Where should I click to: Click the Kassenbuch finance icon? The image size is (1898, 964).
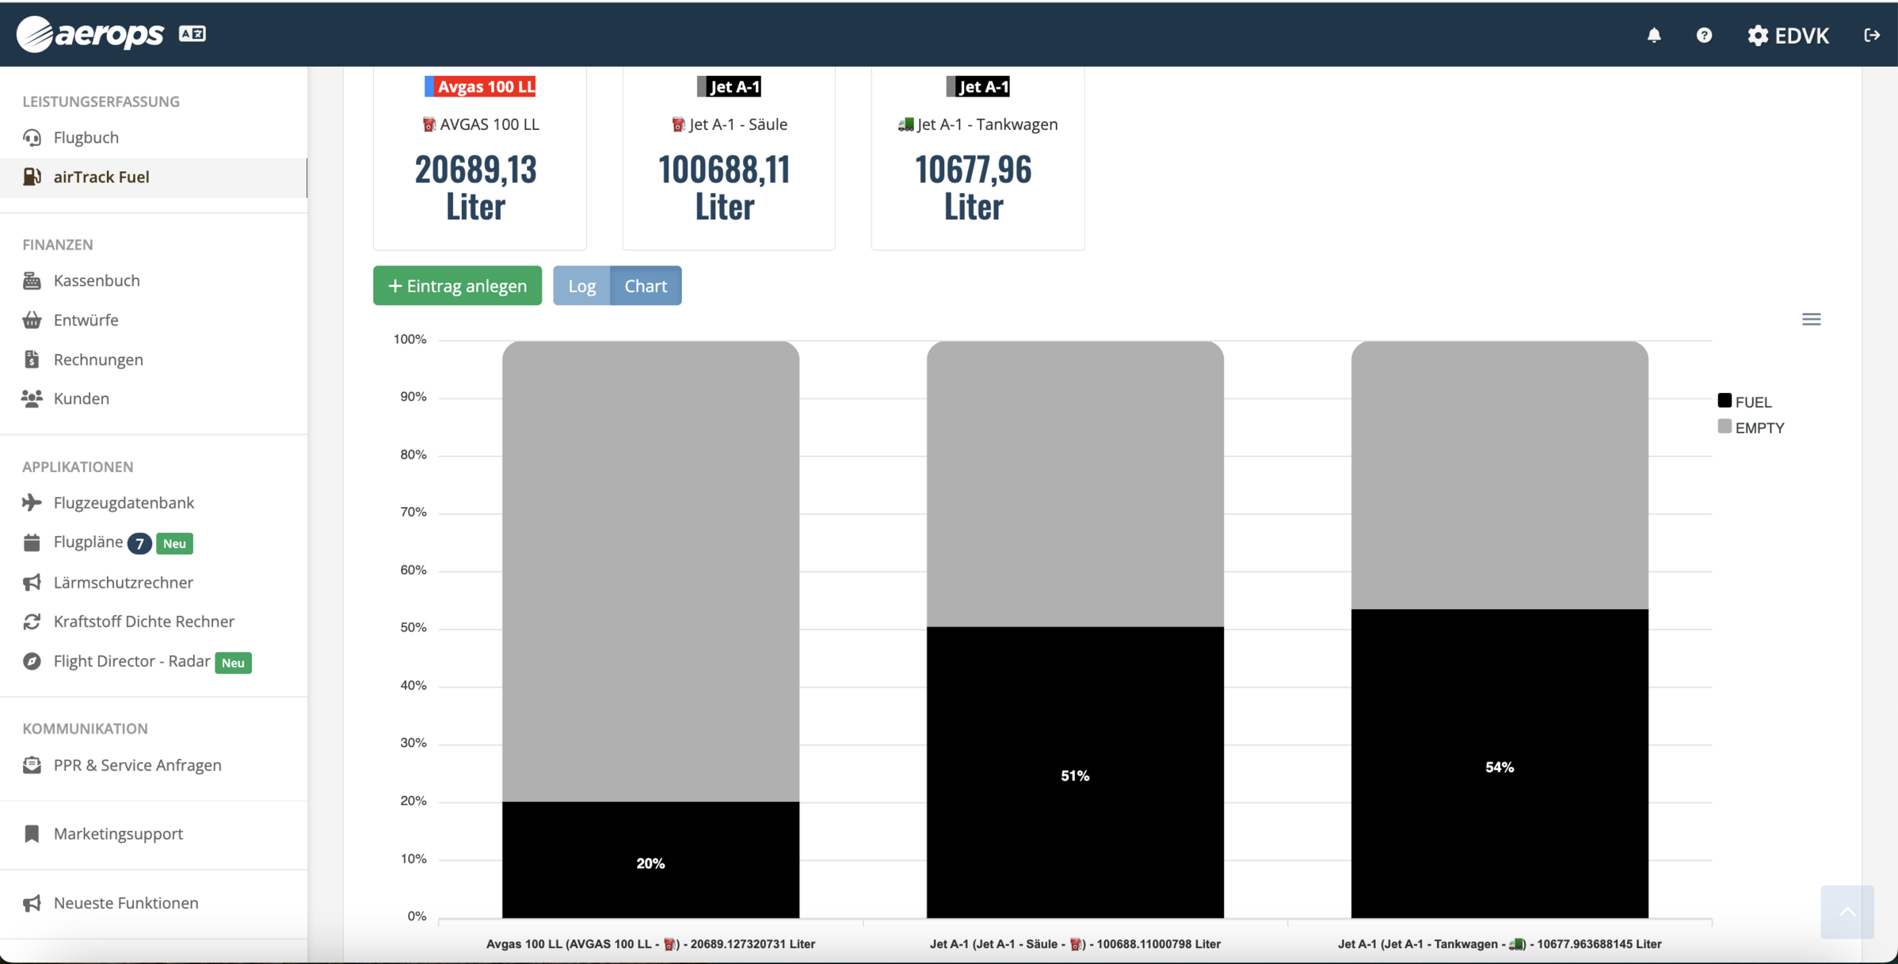(32, 280)
